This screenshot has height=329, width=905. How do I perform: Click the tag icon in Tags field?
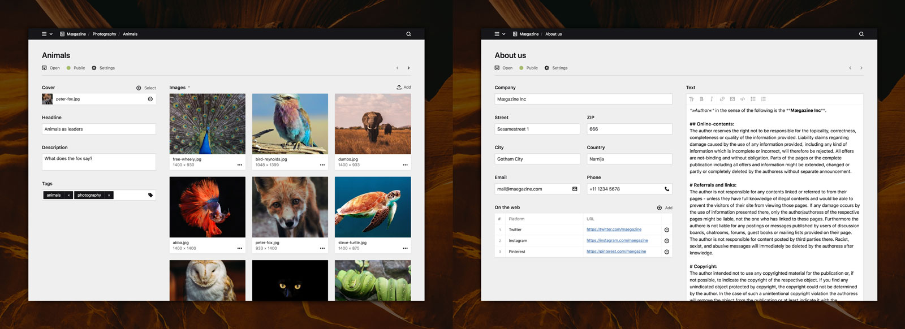point(150,195)
